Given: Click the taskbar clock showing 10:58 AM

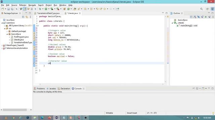Looking at the screenshot, I should (x=207, y=118).
